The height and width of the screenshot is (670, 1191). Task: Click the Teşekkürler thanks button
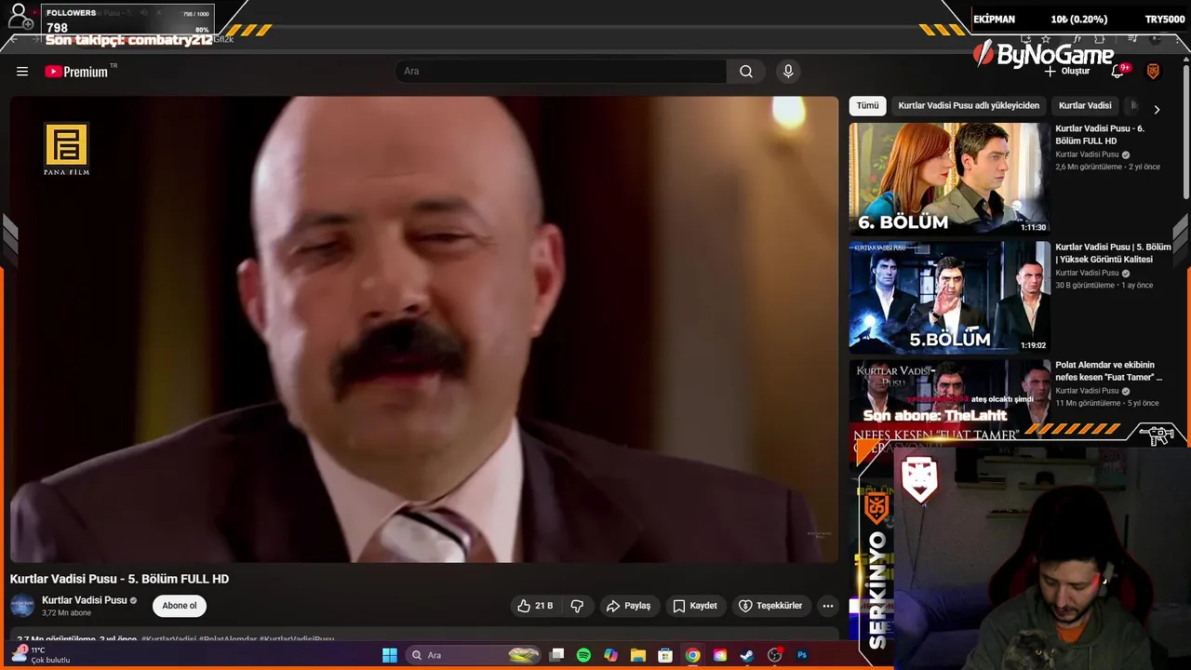click(x=770, y=606)
